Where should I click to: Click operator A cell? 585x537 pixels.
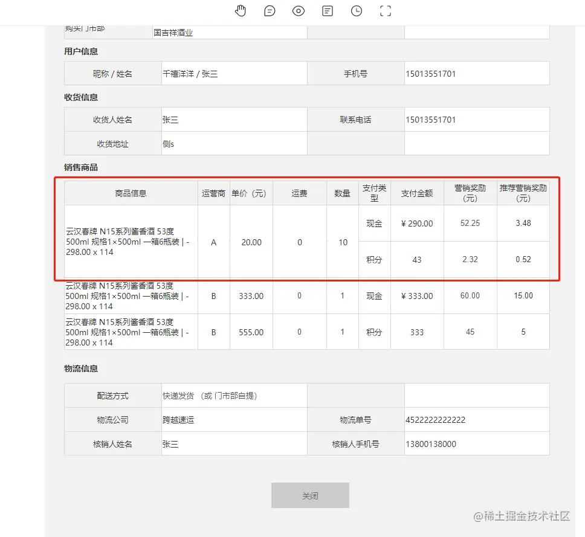tap(213, 242)
